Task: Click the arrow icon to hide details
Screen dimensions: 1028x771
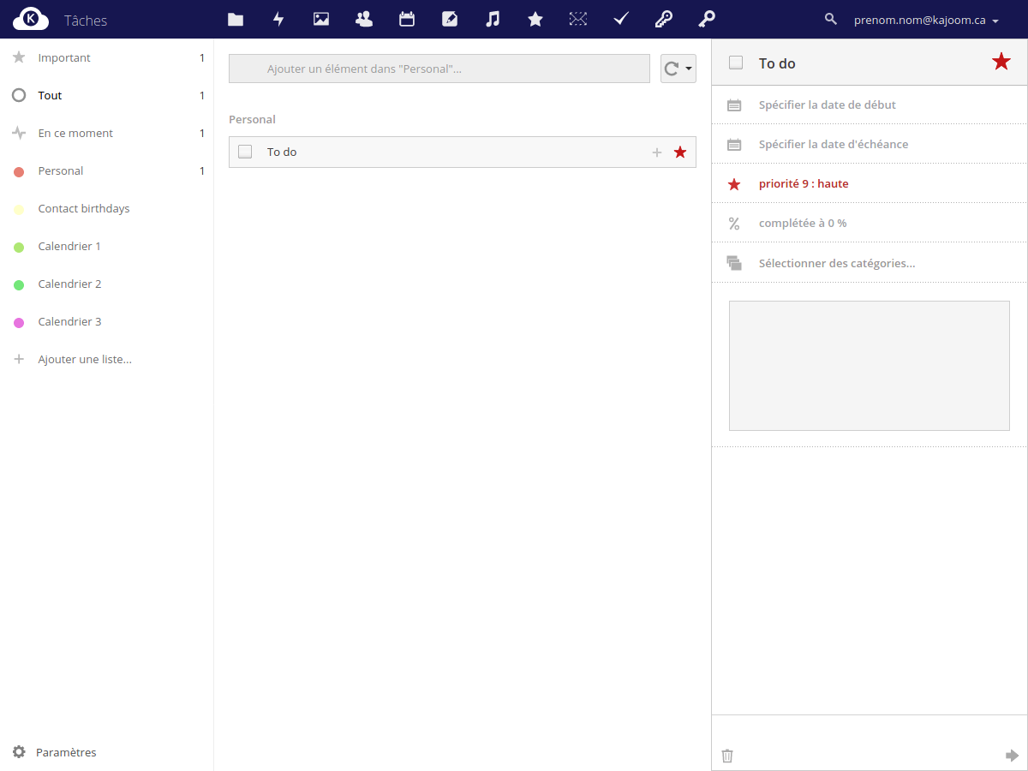Action: pyautogui.click(x=1012, y=756)
